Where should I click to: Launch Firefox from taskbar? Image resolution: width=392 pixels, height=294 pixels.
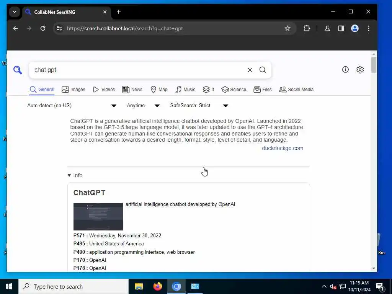pos(157,286)
